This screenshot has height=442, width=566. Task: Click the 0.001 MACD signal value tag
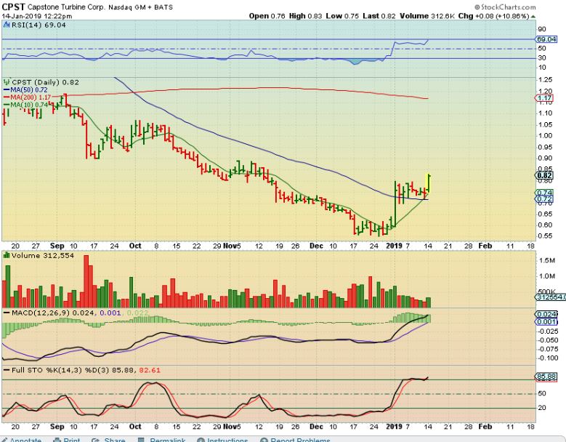pos(546,321)
